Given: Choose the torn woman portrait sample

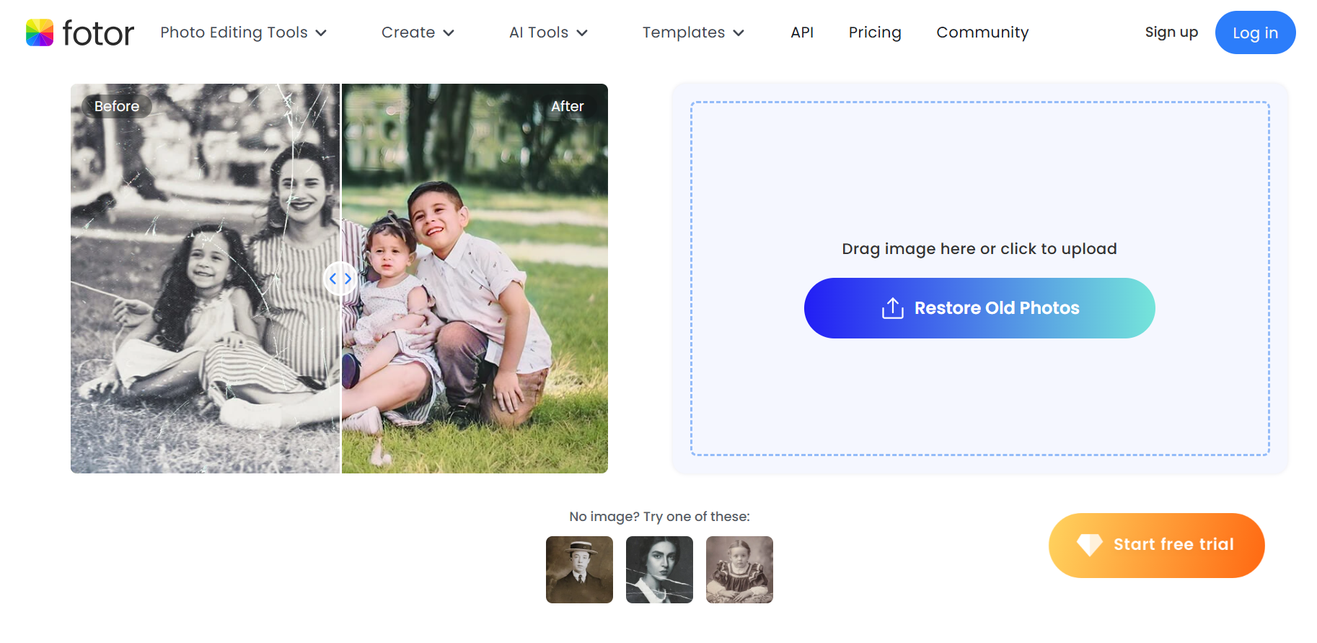Looking at the screenshot, I should pyautogui.click(x=659, y=569).
